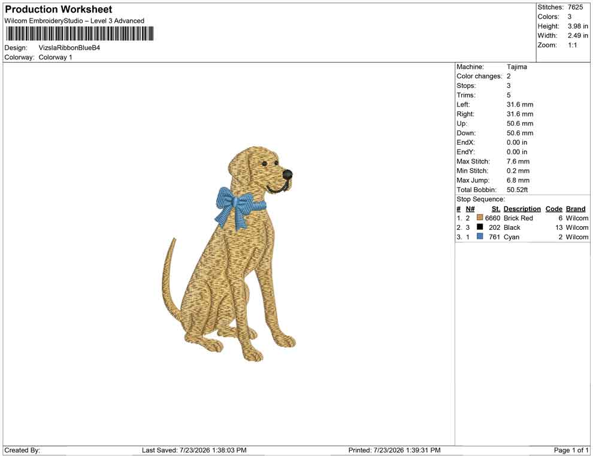This screenshot has width=593, height=456.
Task: Click the thread number '761'
Action: tap(494, 237)
